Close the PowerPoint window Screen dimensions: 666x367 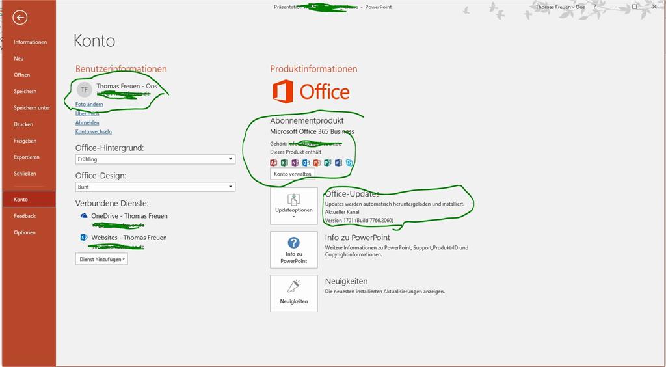654,7
